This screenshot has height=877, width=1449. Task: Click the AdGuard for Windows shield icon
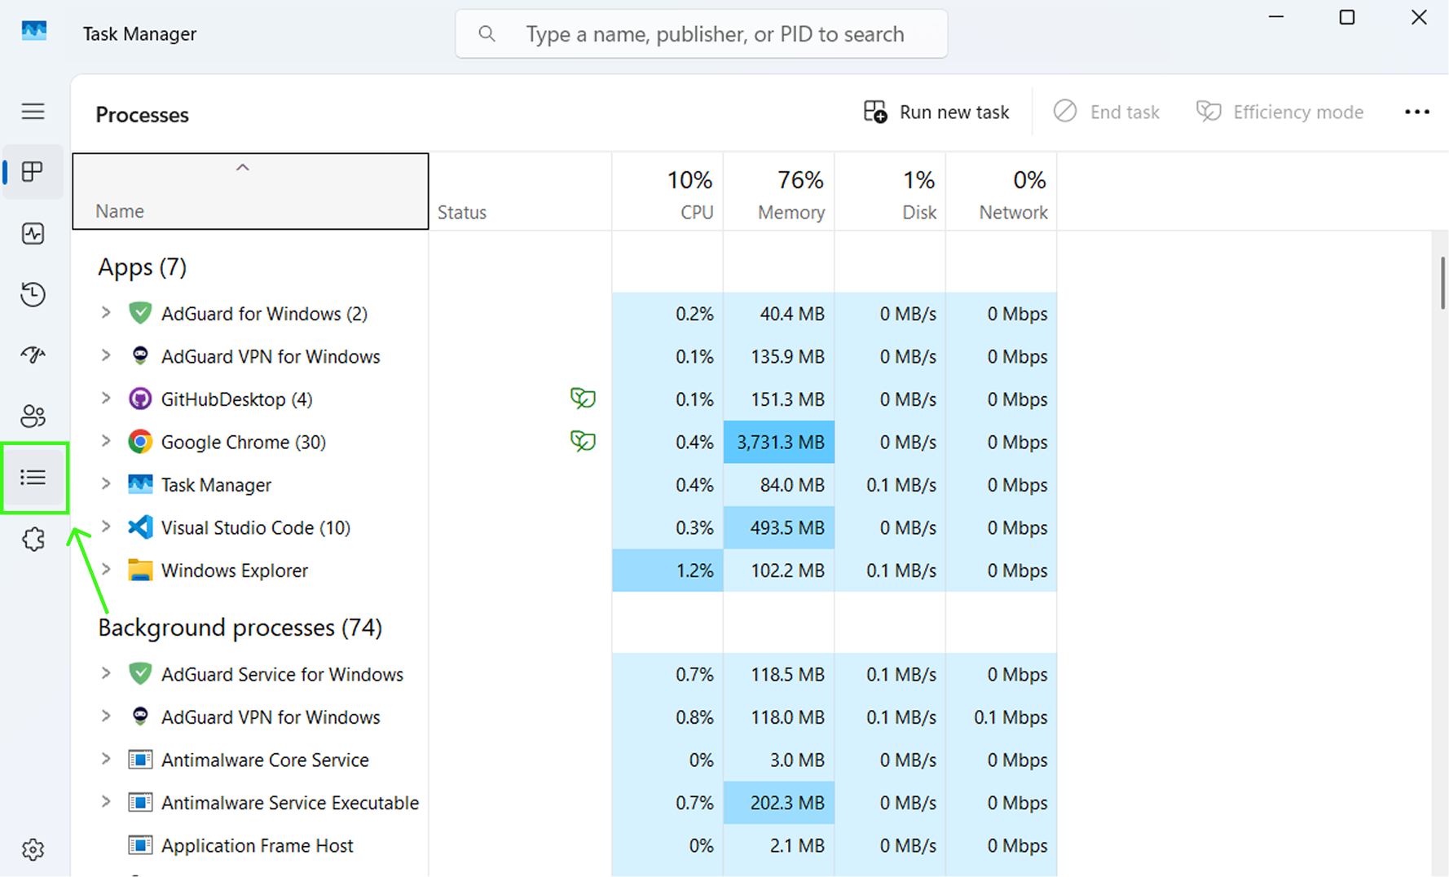[x=140, y=313]
